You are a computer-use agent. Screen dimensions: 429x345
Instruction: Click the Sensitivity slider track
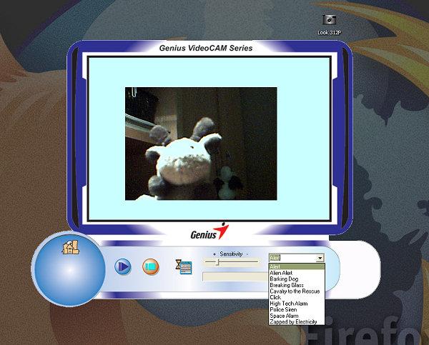[x=231, y=262]
